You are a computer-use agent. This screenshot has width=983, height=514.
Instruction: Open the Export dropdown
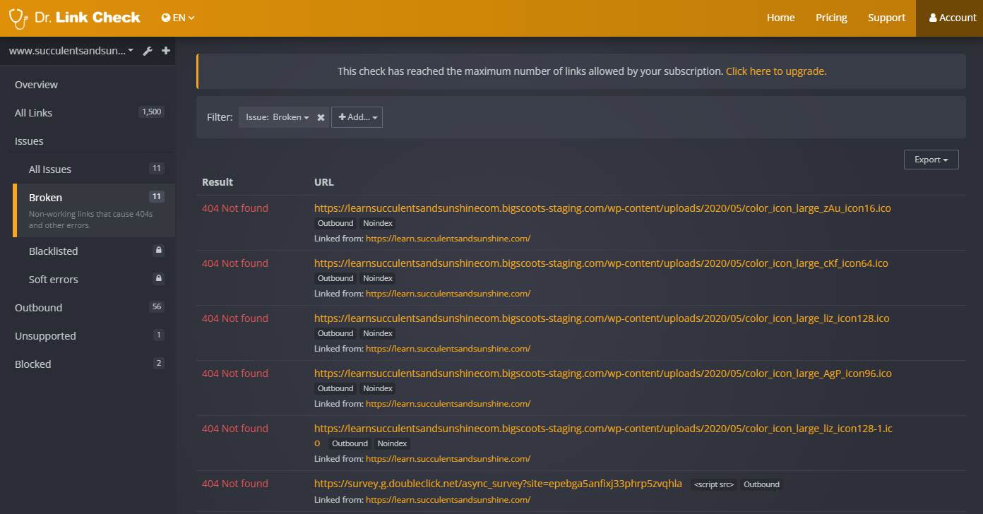click(x=931, y=160)
